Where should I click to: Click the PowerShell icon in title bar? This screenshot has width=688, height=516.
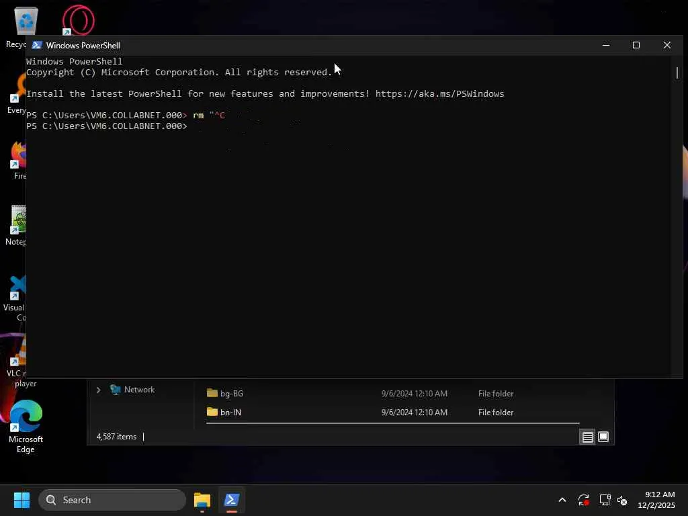[37, 45]
